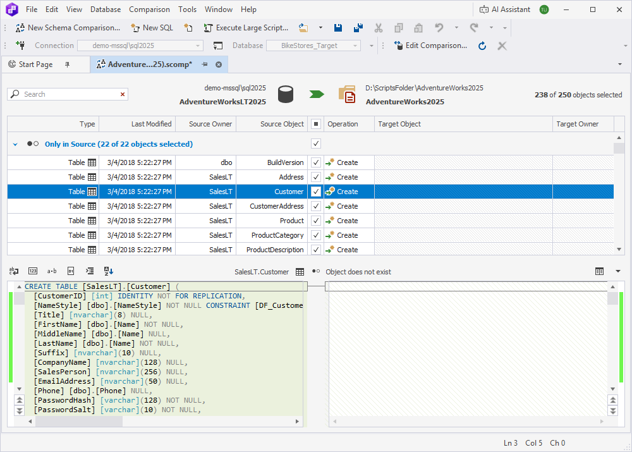Click Edit Comparison button
632x452 pixels.
coord(430,46)
